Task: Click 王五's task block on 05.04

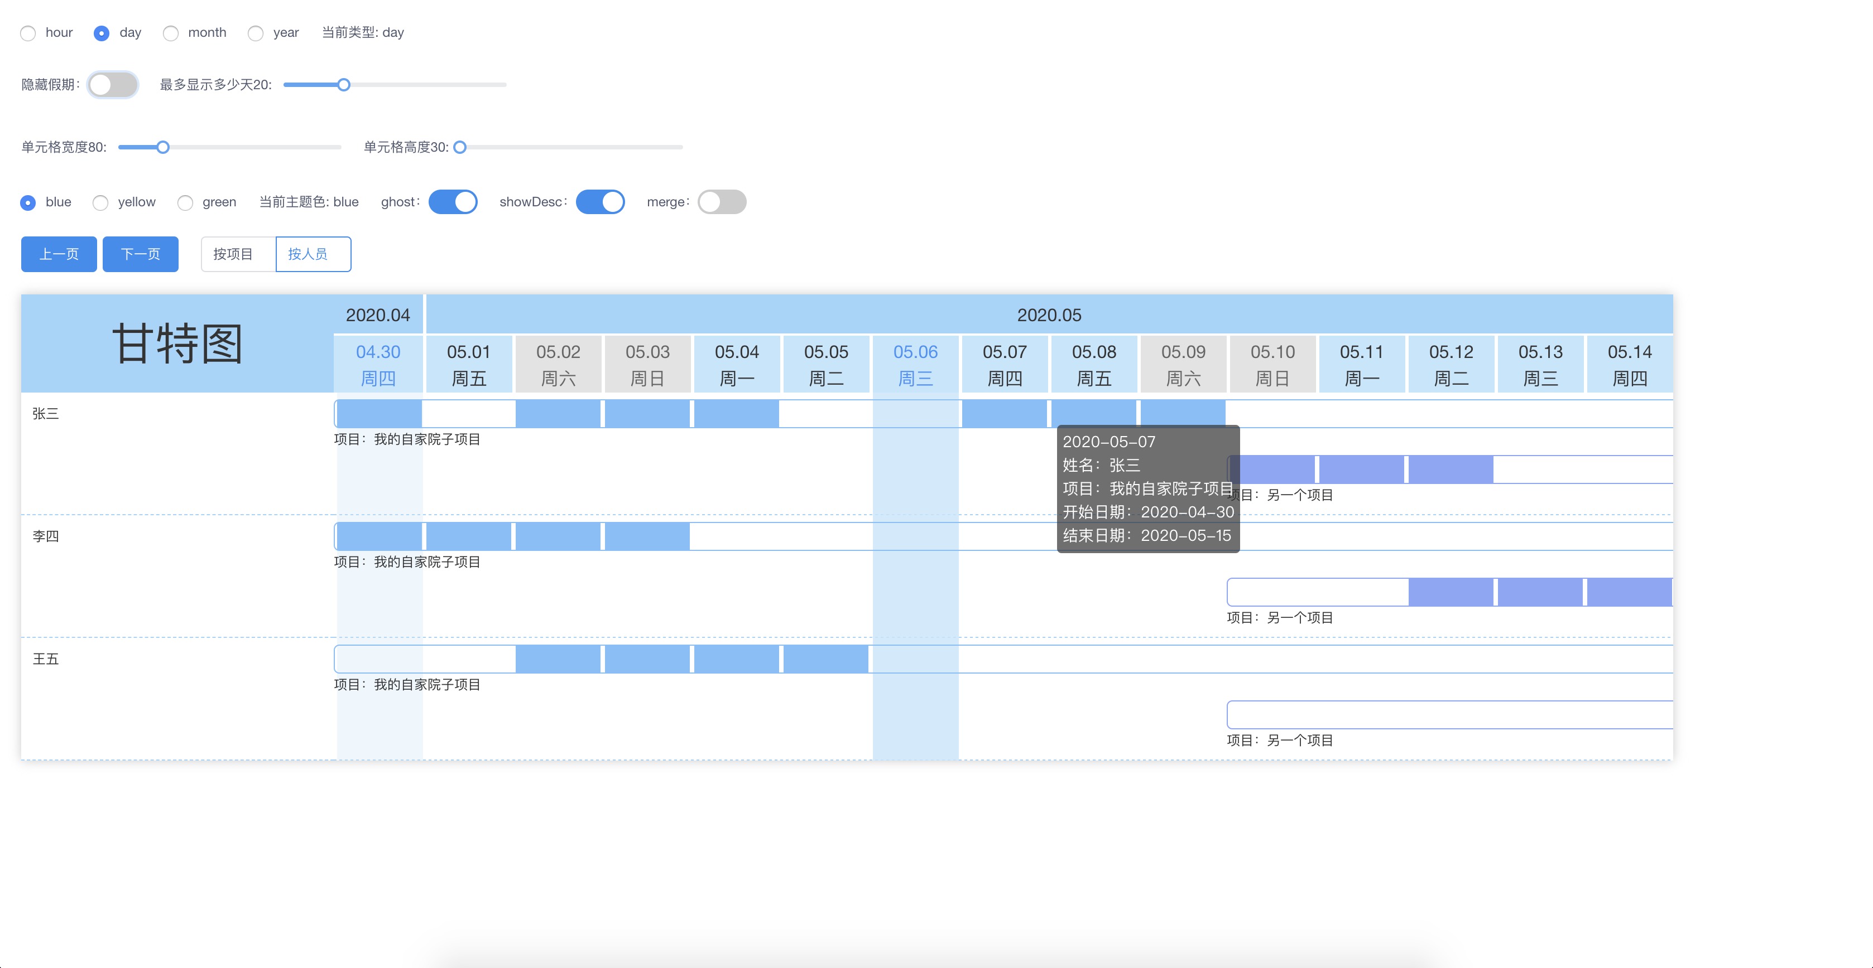Action: 737,660
